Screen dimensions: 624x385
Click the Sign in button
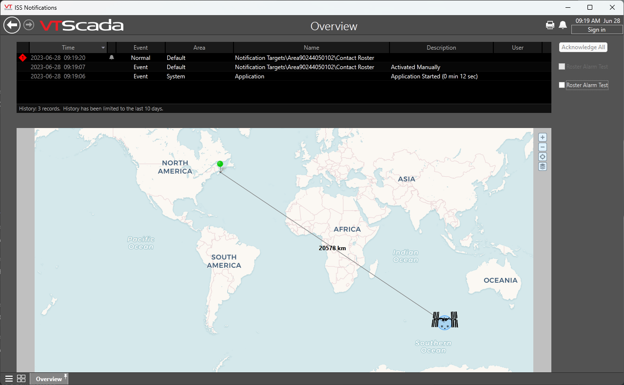tap(596, 30)
